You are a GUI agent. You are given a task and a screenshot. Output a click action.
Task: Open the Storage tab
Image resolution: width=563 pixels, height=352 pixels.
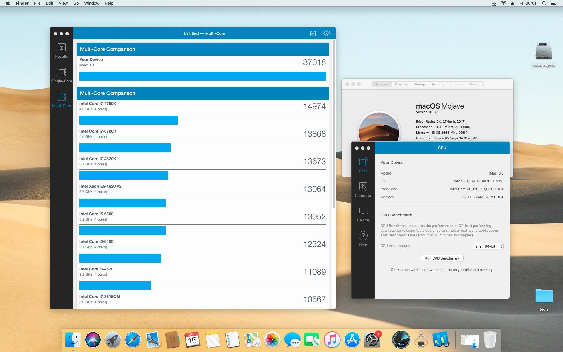420,84
